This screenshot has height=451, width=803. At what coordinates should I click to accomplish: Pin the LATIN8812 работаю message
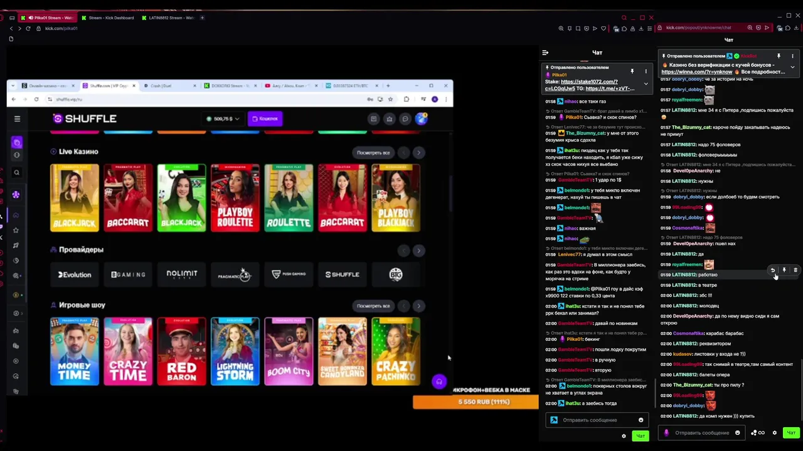tap(784, 270)
